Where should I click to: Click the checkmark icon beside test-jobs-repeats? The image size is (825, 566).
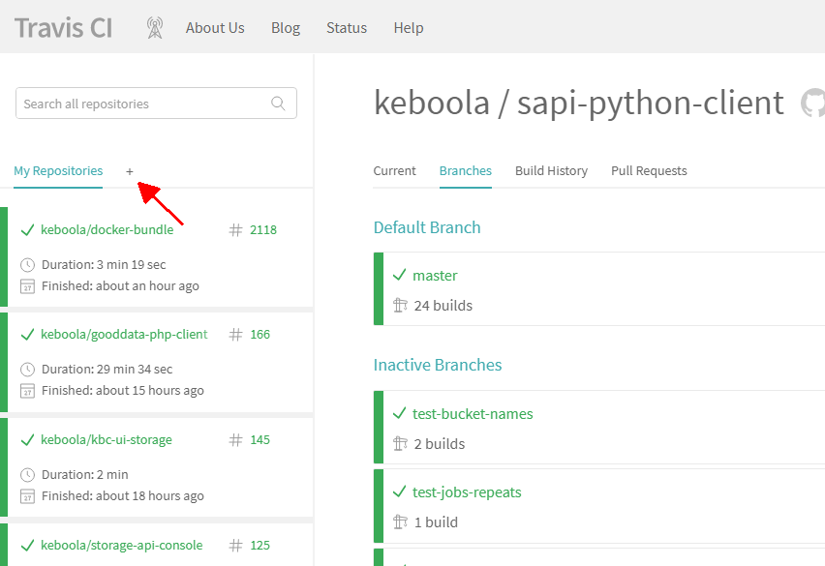coord(399,492)
